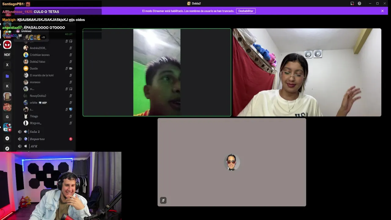Image resolution: width=391 pixels, height=220 pixels.
Task: Select user Thiago
Action: coord(48,116)
